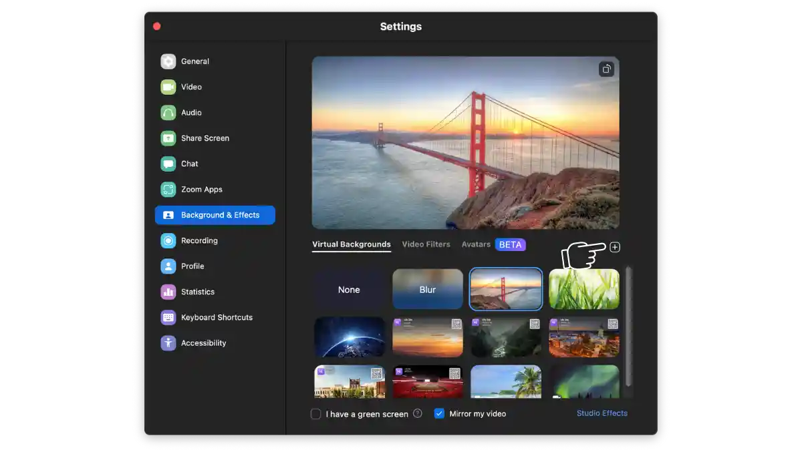Select the Video settings icon
The image size is (802, 452).
tap(168, 87)
